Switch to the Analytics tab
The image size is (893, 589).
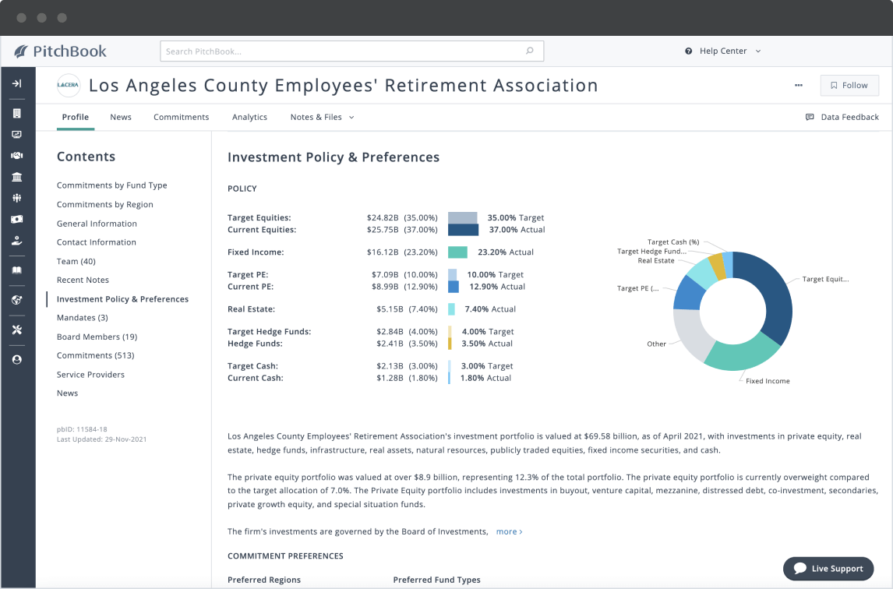tap(249, 117)
